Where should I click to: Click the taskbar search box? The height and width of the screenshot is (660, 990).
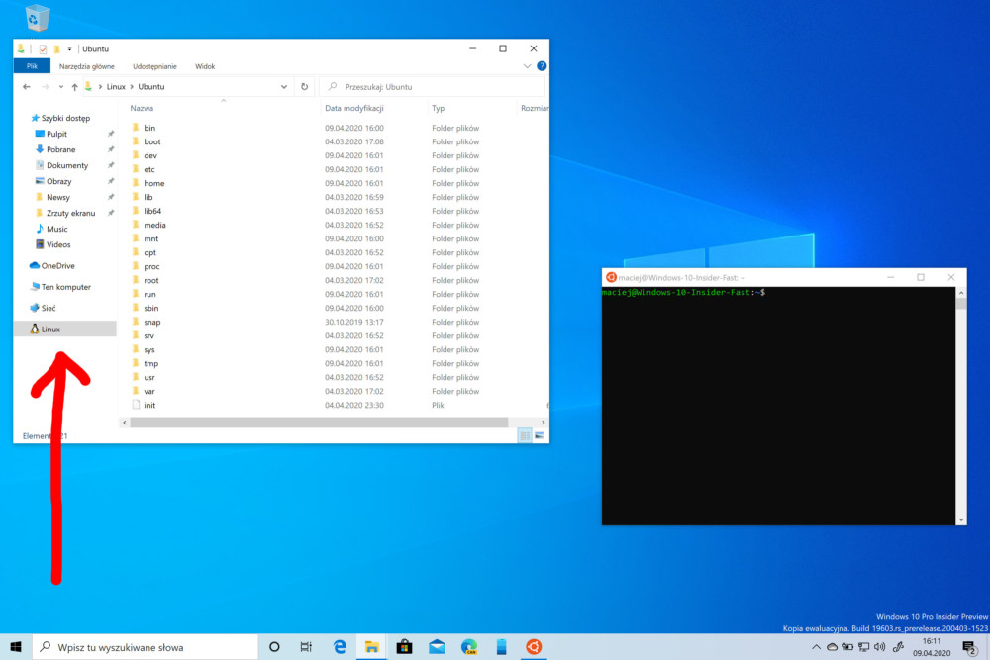point(146,647)
